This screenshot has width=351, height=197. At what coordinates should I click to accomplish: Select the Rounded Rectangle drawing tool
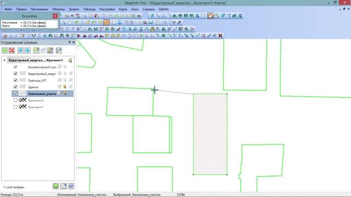191,16
